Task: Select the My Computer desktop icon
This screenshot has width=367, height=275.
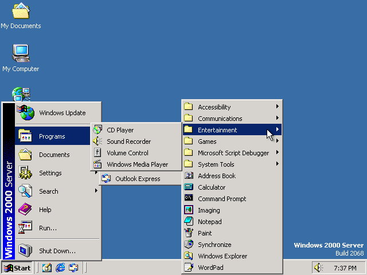Action: point(21,58)
